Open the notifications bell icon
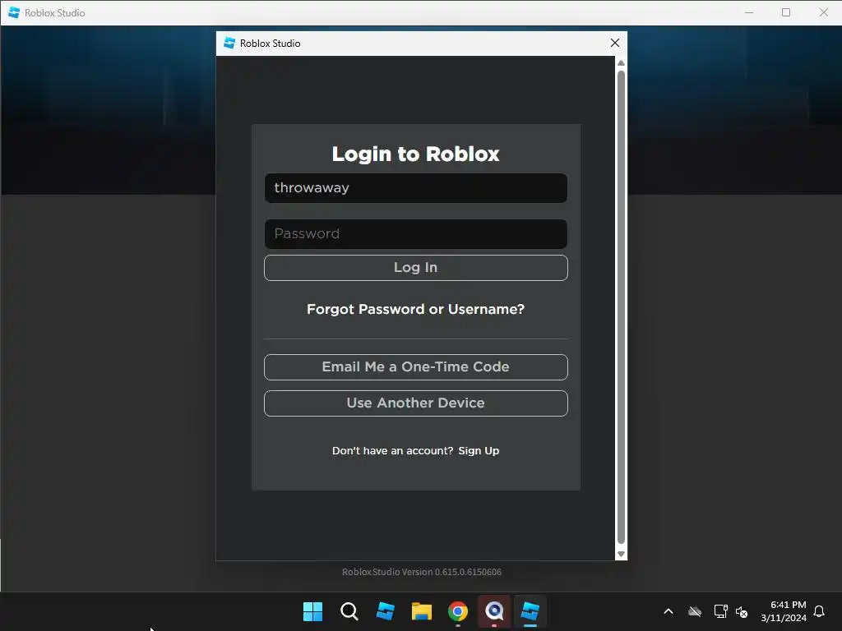842x631 pixels. click(x=820, y=611)
